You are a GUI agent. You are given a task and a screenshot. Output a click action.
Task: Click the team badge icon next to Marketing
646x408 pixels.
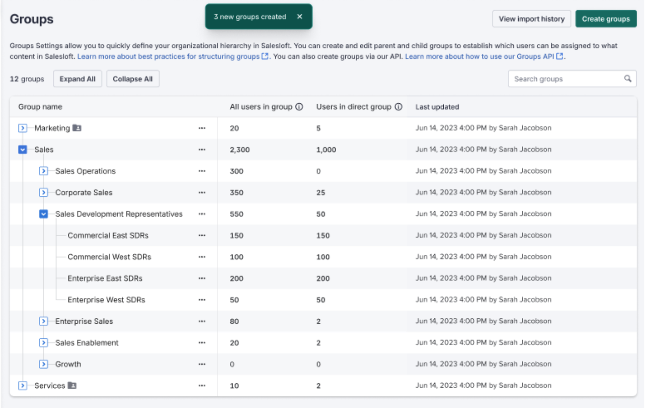(78, 128)
